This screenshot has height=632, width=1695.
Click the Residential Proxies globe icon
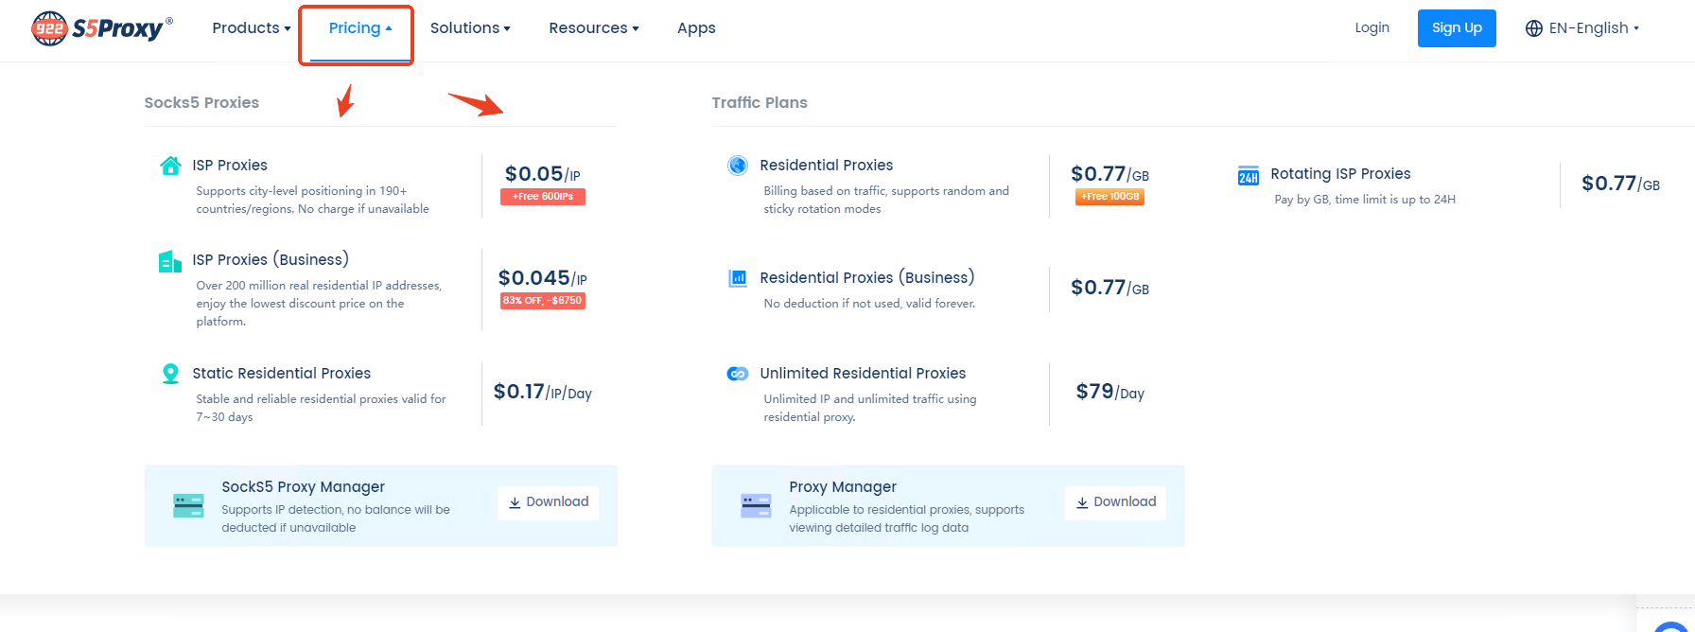pos(738,166)
